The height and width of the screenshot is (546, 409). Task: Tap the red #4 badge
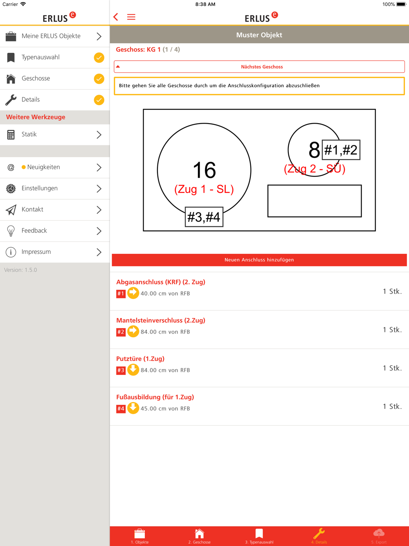[121, 408]
